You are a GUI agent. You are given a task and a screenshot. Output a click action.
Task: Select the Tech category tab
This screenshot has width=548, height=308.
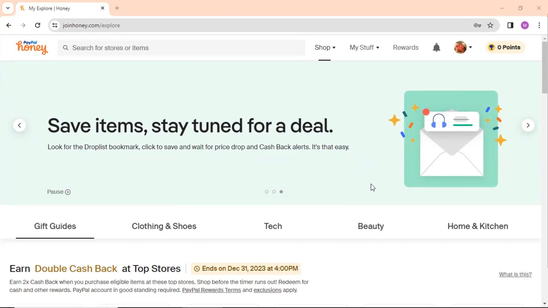273,226
